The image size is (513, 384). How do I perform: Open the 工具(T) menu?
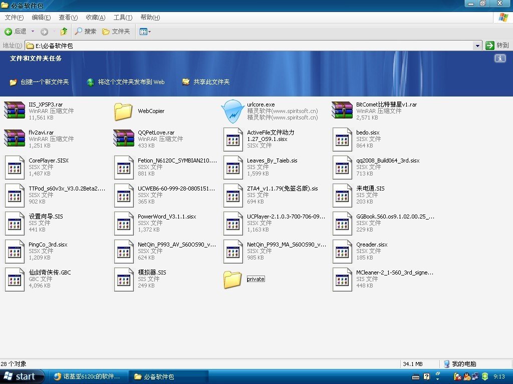pyautogui.click(x=123, y=17)
